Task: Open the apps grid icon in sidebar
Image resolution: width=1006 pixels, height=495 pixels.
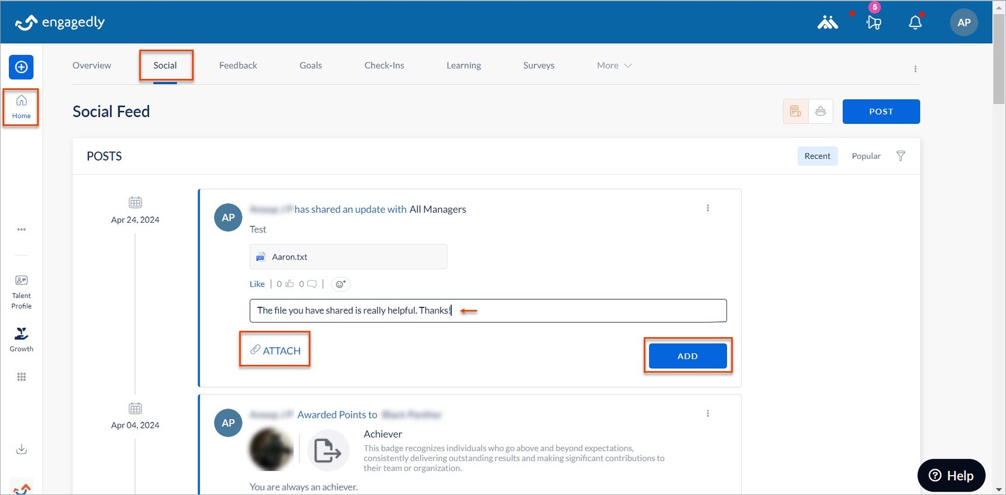Action: pos(22,377)
